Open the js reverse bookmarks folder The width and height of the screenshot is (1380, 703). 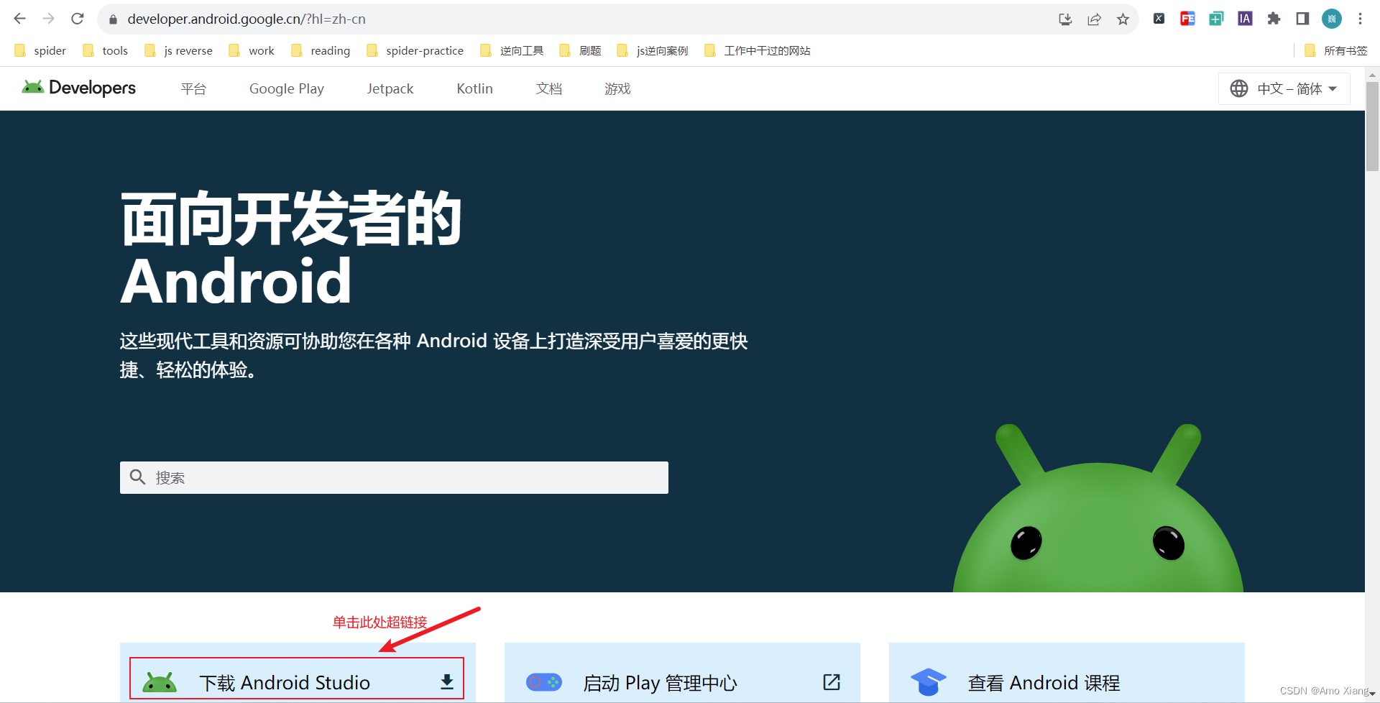pos(179,50)
